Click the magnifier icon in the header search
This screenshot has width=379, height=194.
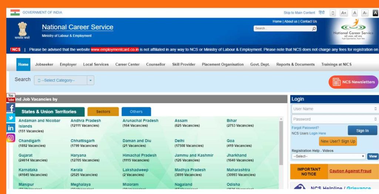pos(314,28)
